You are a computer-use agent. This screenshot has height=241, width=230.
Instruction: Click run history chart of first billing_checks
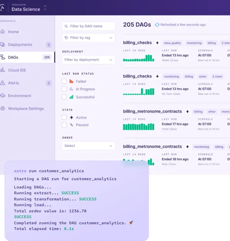[x=138, y=58]
